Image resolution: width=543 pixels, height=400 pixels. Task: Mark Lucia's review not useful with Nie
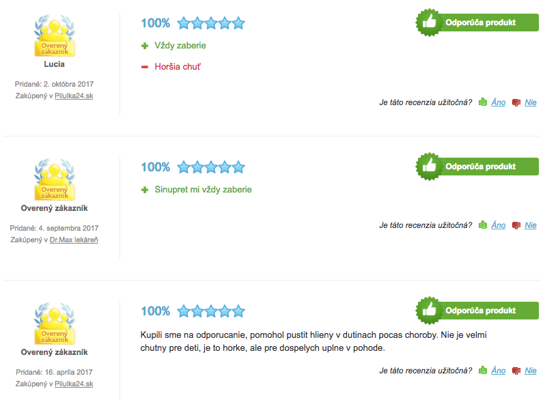531,102
